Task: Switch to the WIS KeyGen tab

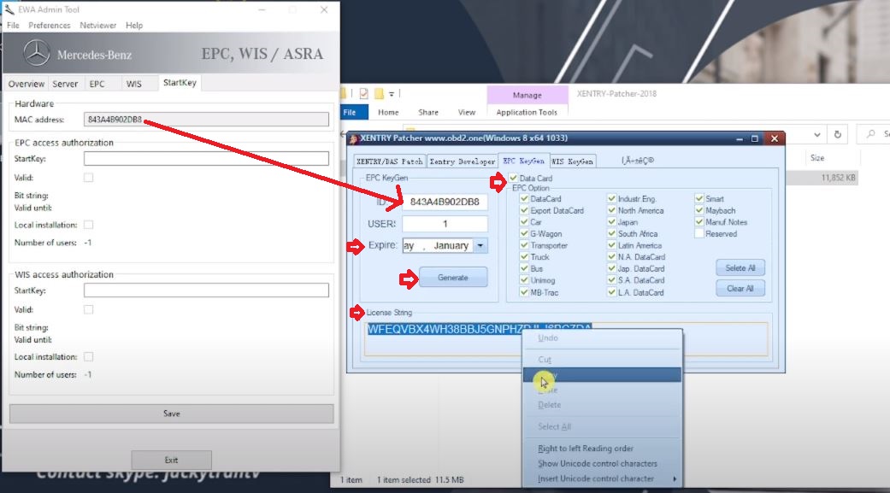Action: [x=572, y=161]
